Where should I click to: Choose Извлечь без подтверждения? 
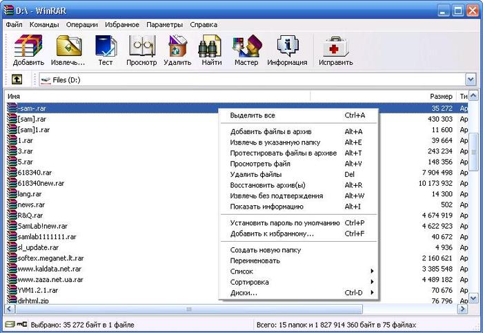[298, 196]
